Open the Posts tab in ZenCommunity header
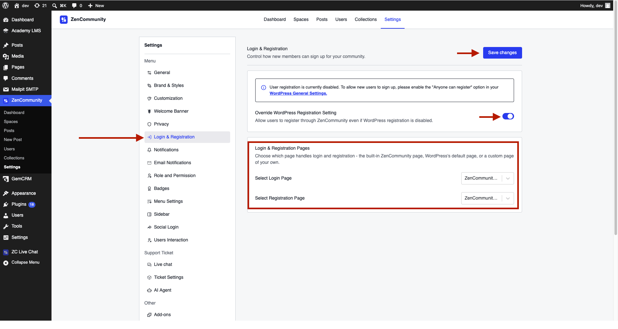This screenshot has height=329, width=618. click(322, 19)
